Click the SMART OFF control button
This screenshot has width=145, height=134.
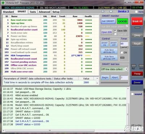click(x=113, y=44)
